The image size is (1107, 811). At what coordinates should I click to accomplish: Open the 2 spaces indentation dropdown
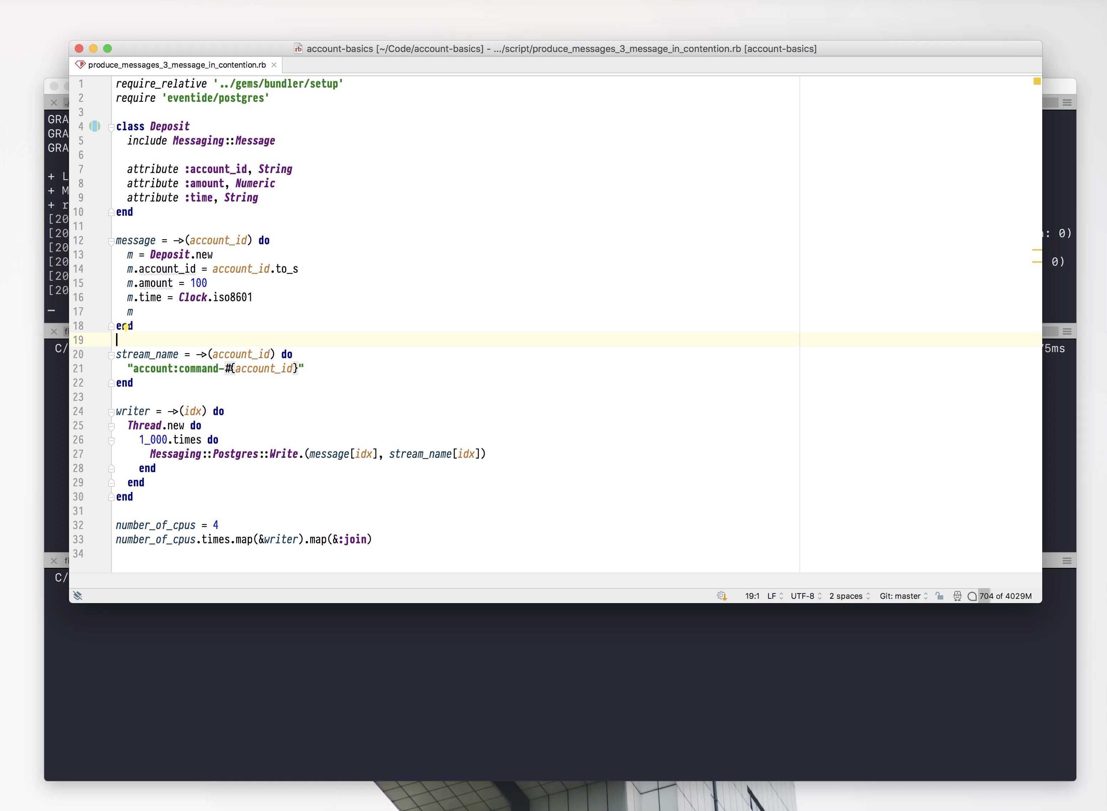pyautogui.click(x=850, y=596)
